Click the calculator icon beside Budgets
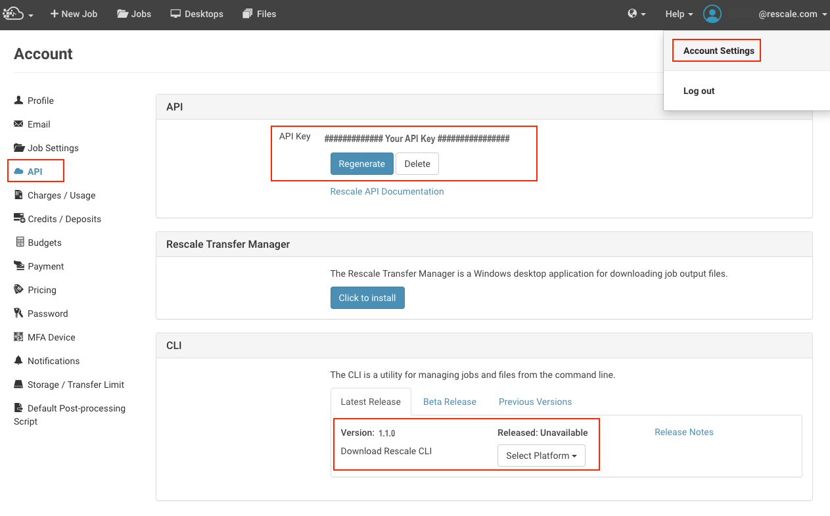The height and width of the screenshot is (516, 830). click(x=20, y=243)
